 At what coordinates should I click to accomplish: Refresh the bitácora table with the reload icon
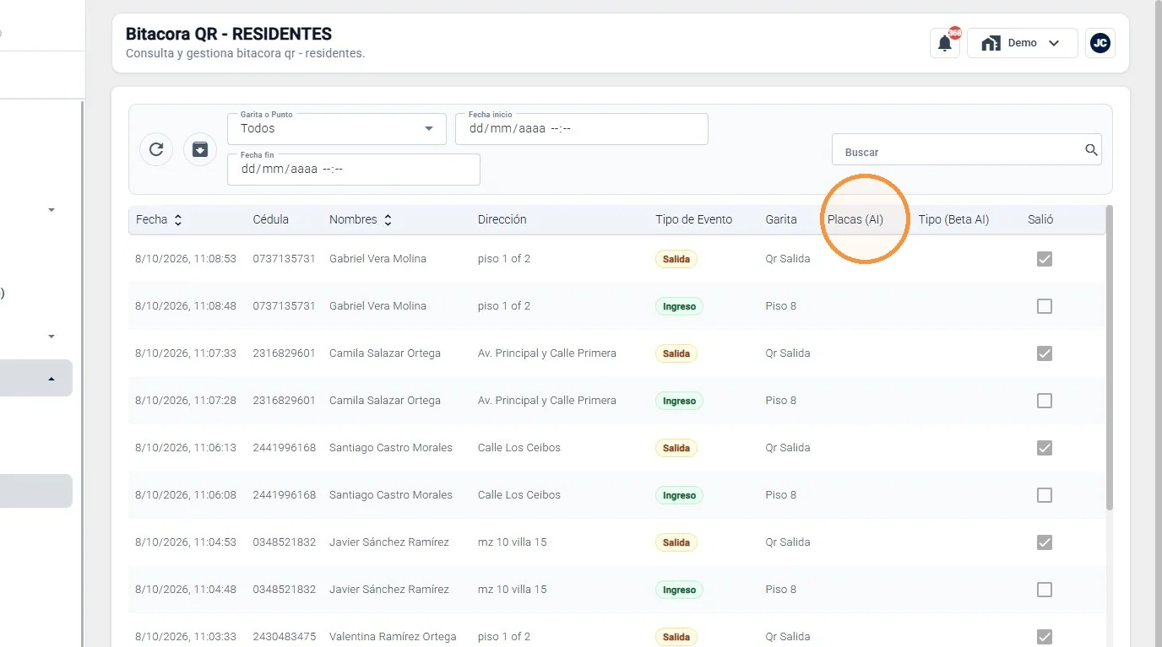(156, 149)
